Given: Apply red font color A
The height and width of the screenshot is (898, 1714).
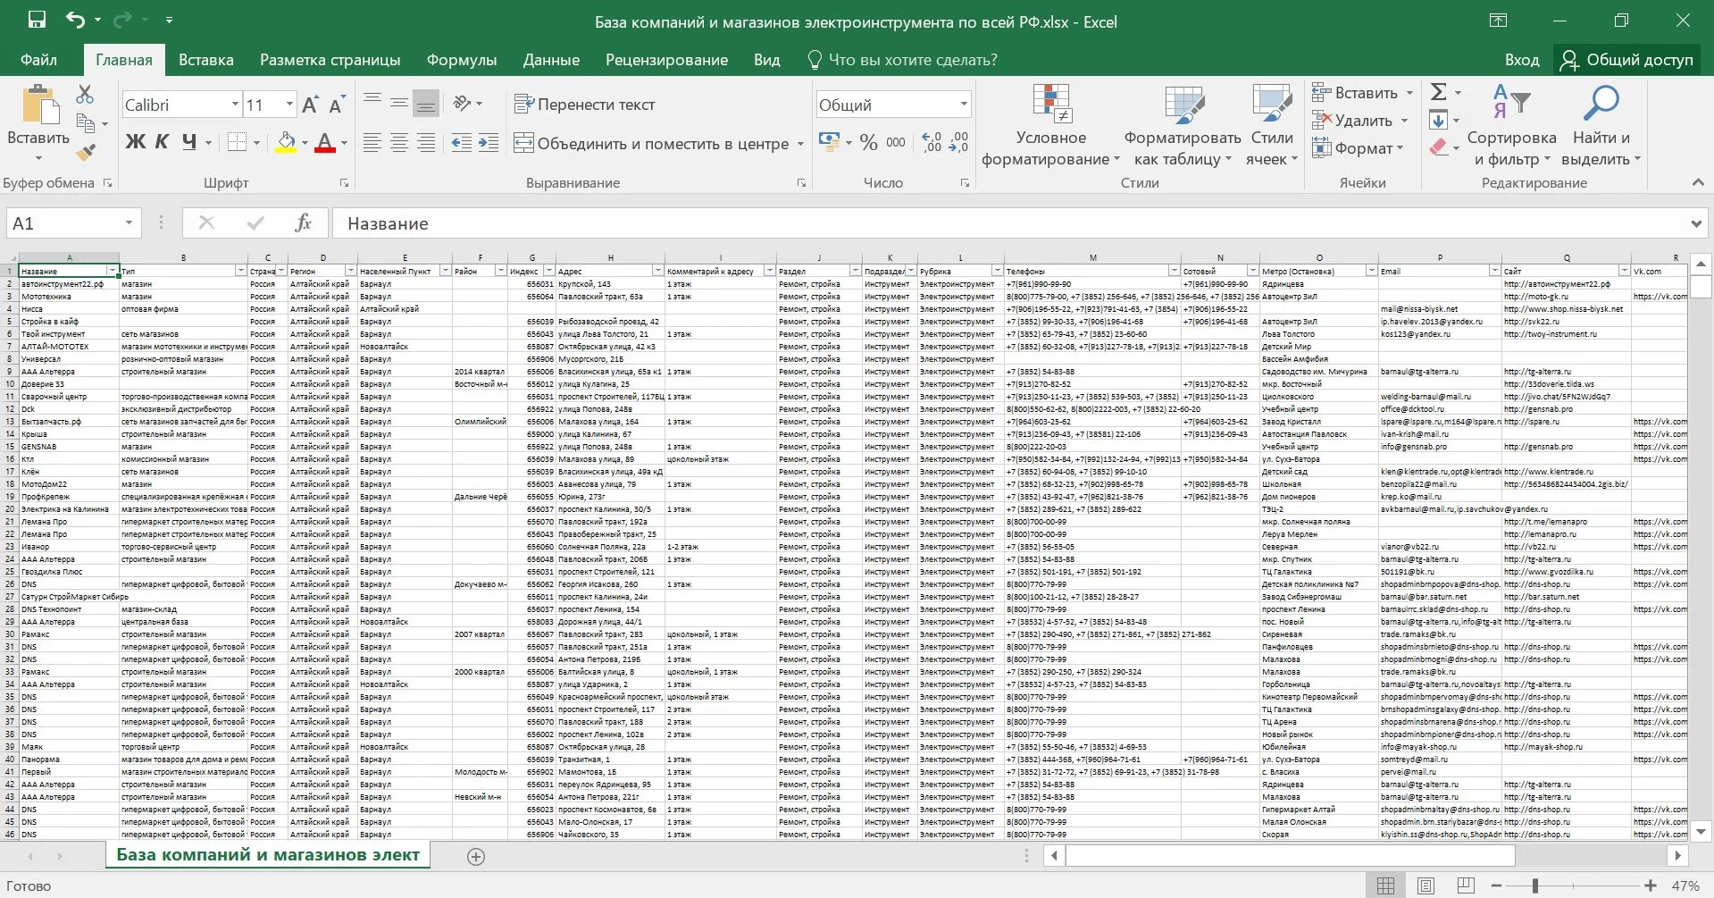Looking at the screenshot, I should point(325,141).
